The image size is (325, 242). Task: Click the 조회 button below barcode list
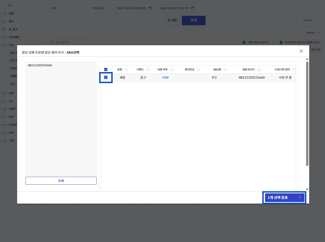point(61,181)
